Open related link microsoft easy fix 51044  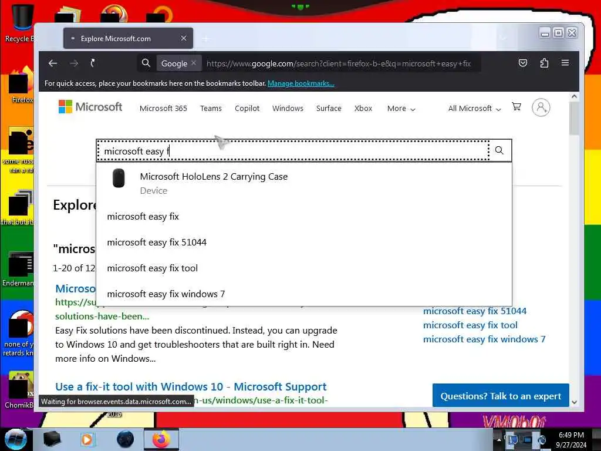[x=475, y=311]
